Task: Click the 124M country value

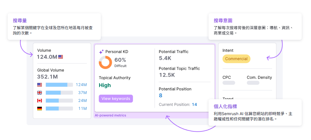Action: (x=81, y=85)
